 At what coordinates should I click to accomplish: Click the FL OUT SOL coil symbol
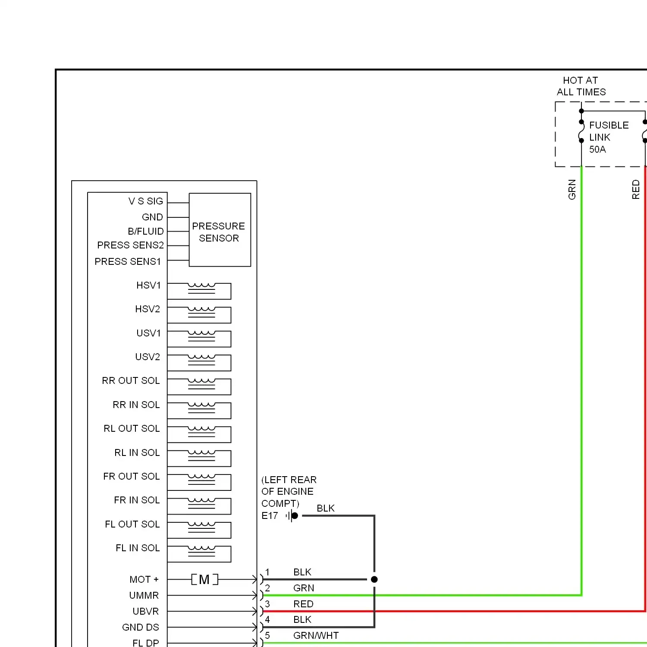(201, 528)
